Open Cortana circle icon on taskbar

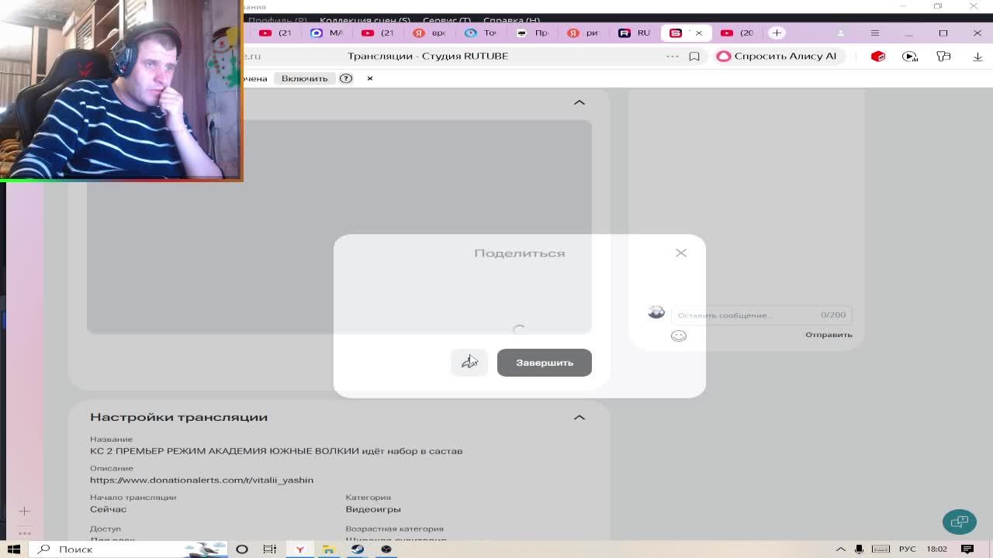coord(242,549)
